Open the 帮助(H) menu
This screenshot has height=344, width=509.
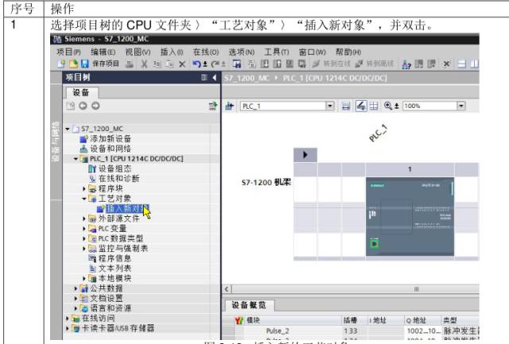tap(348, 52)
